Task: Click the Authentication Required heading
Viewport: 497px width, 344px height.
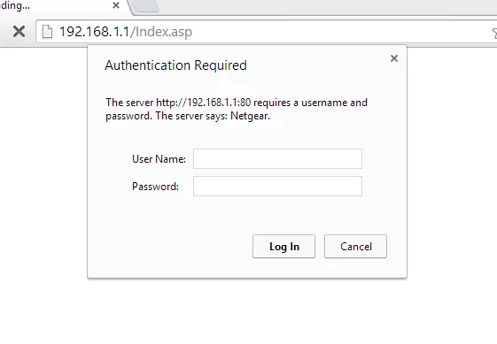Action: coord(176,65)
